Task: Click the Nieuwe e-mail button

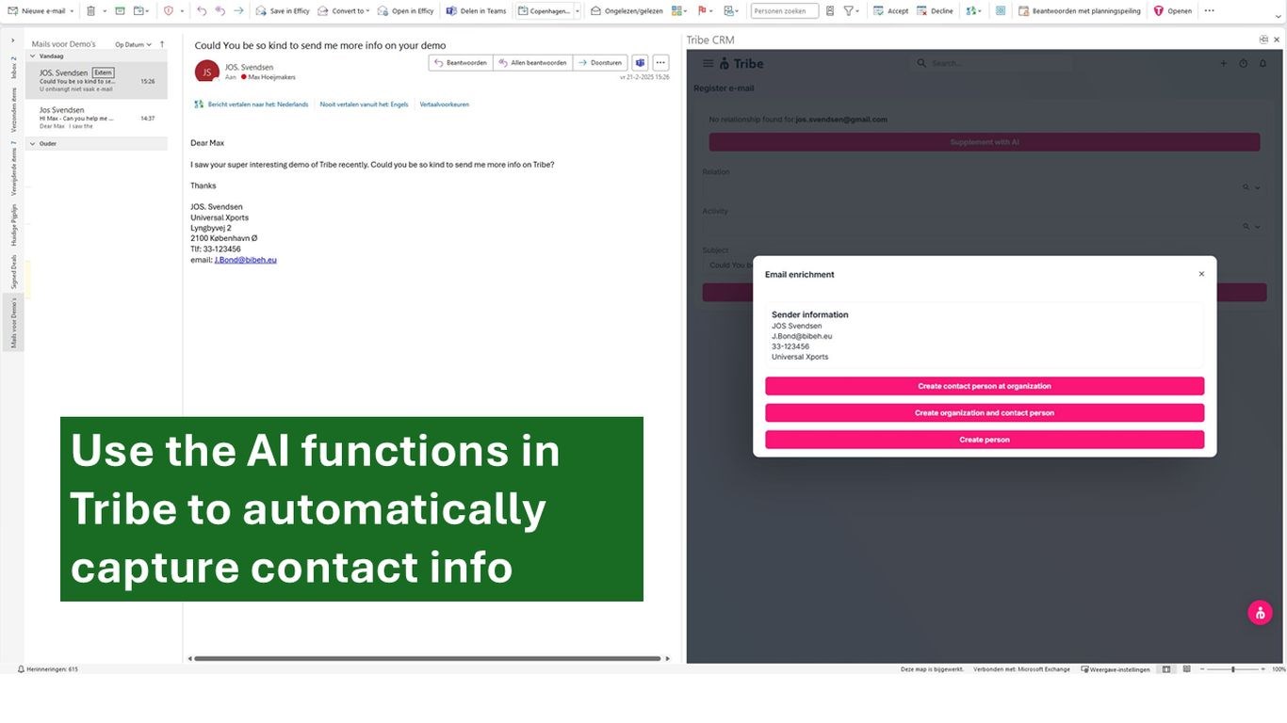Action: point(38,11)
